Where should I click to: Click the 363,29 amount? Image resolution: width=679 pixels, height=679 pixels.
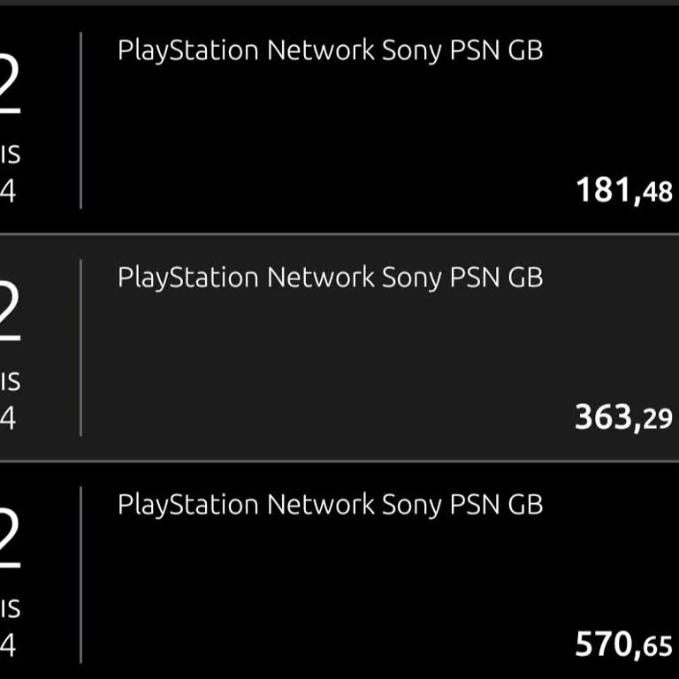(623, 416)
